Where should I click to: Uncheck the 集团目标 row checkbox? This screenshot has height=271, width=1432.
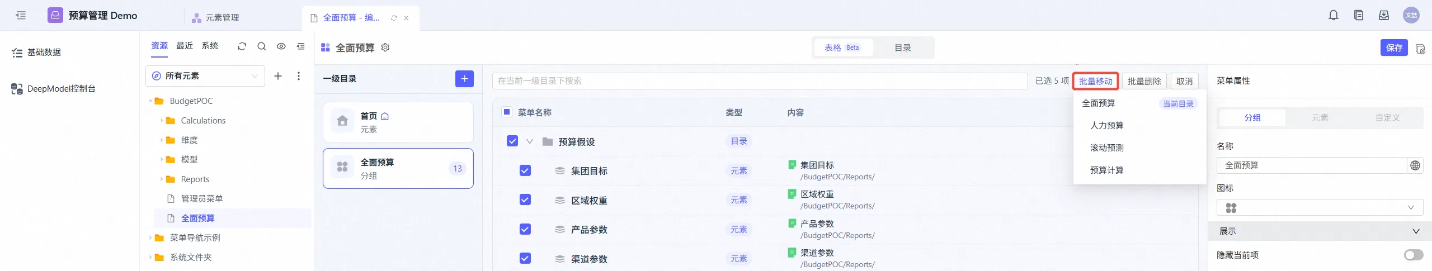click(x=525, y=170)
